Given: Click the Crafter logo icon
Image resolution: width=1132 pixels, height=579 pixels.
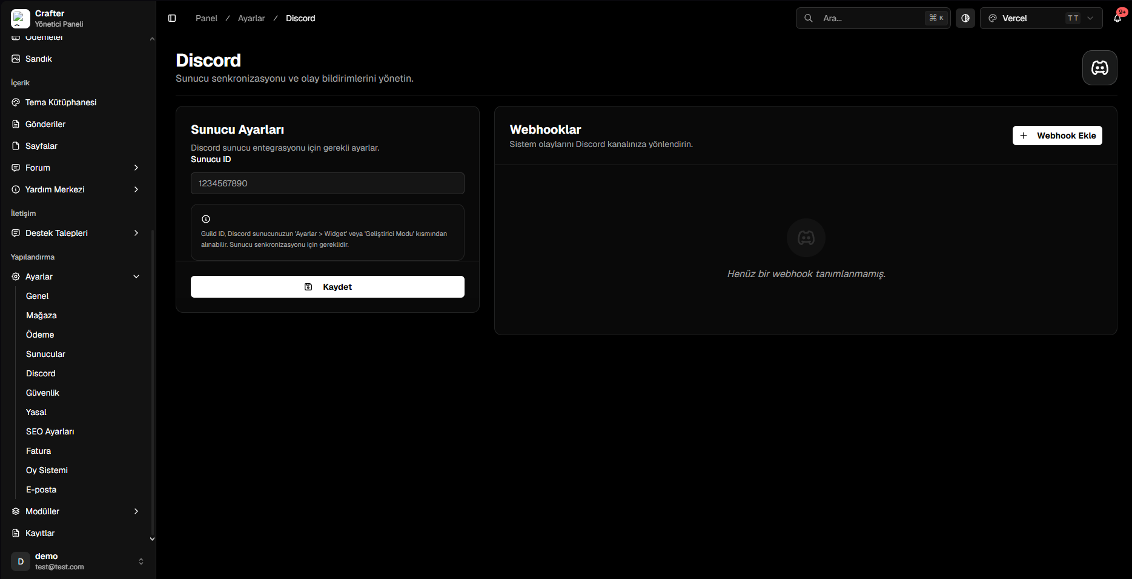Looking at the screenshot, I should pyautogui.click(x=21, y=18).
